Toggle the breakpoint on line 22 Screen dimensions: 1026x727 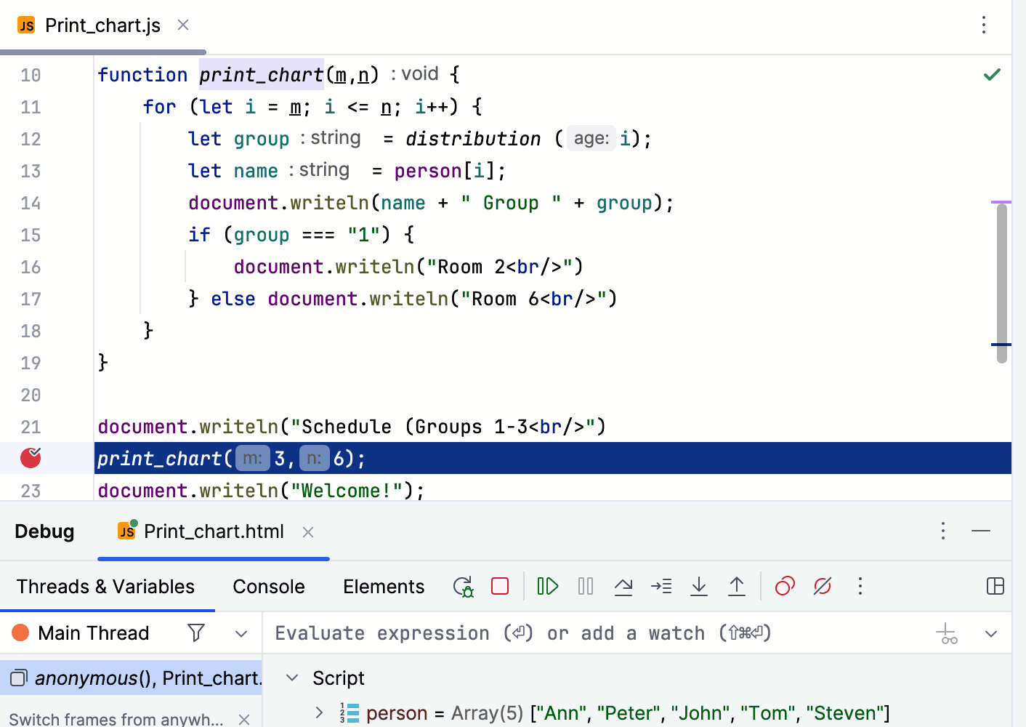pos(30,458)
